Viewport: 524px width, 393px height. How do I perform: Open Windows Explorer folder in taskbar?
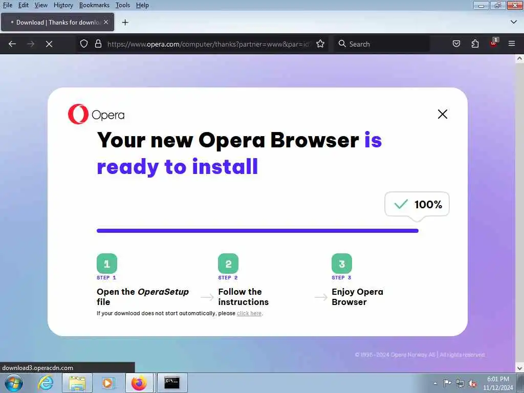[77, 383]
